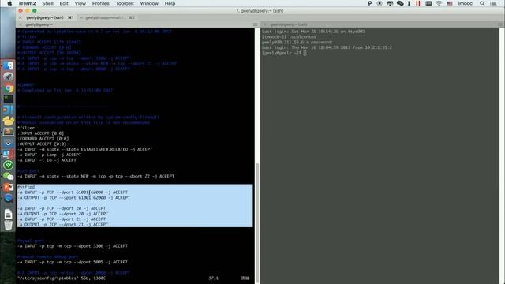Click the OUTPUT --dport 20 rule line
This screenshot has width=505, height=284.
(63, 214)
